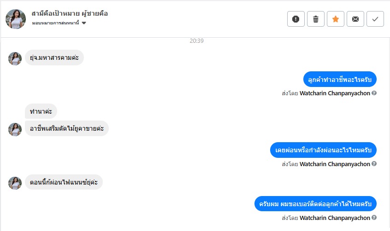Mark conversation done with checkmark icon
The height and width of the screenshot is (231, 390).
point(375,19)
